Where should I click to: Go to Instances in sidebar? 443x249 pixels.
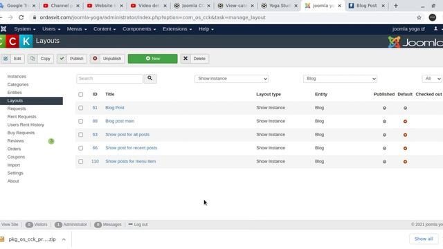click(17, 77)
